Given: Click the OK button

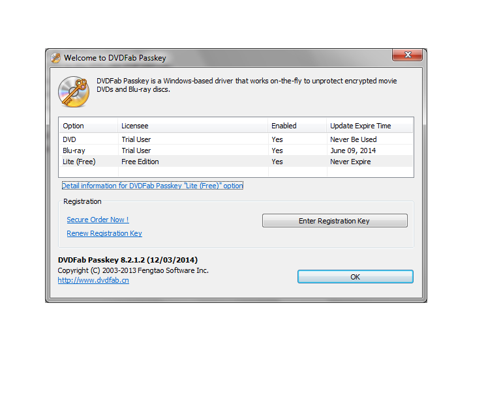Looking at the screenshot, I should click(x=356, y=277).
